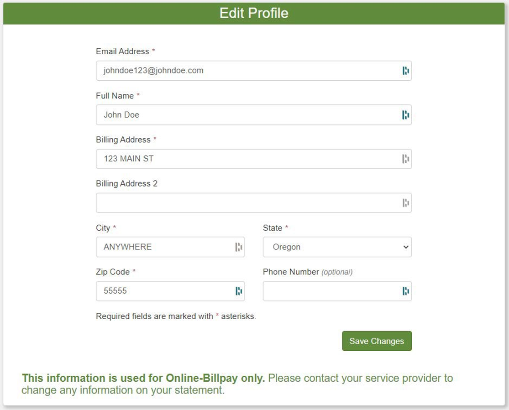Focus the Email Address input with johndoe123@johndoe.com
The image size is (509, 410).
[x=247, y=71]
